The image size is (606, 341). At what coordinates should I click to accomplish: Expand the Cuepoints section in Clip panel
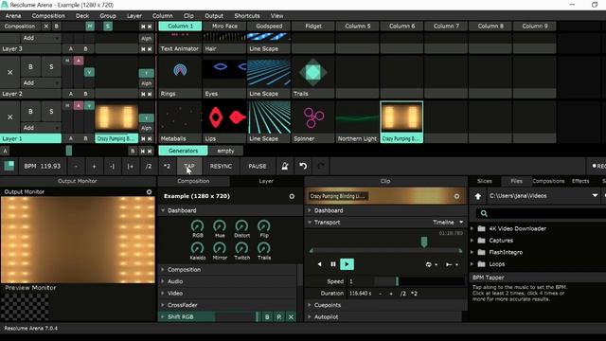click(310, 305)
